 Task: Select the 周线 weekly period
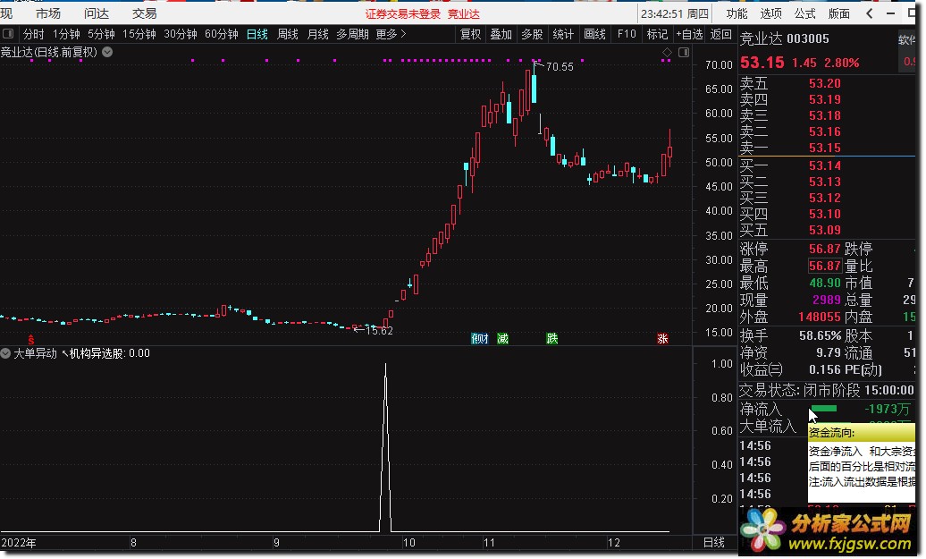point(288,34)
